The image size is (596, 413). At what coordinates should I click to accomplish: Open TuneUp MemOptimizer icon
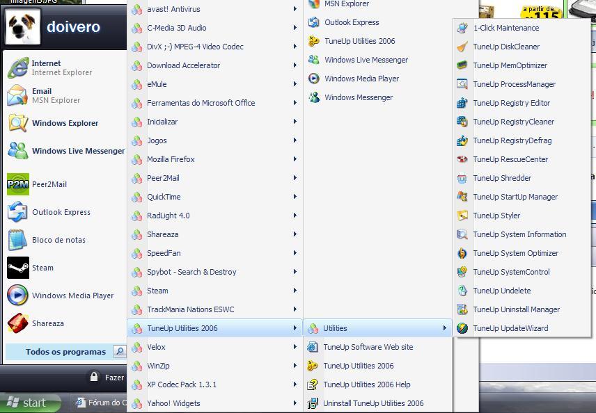tap(462, 65)
